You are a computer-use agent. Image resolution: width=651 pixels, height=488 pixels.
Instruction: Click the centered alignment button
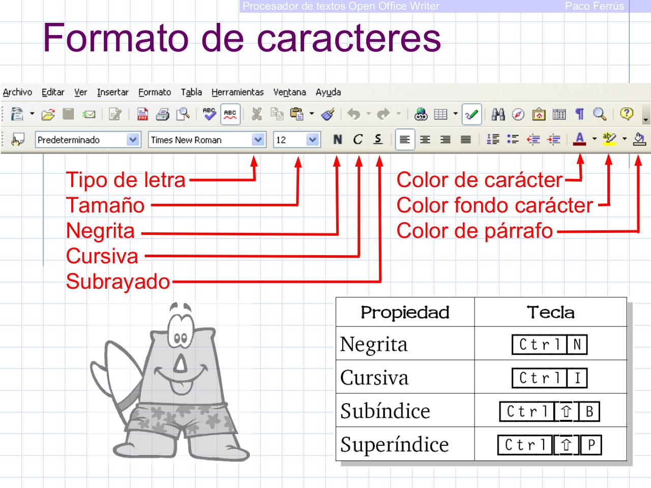pyautogui.click(x=425, y=140)
